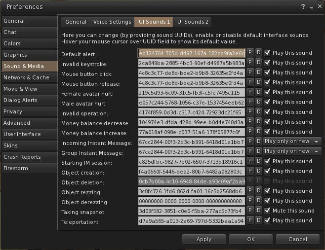Click the Object derezzing UUID field
The image size is (325, 250).
(x=192, y=201)
